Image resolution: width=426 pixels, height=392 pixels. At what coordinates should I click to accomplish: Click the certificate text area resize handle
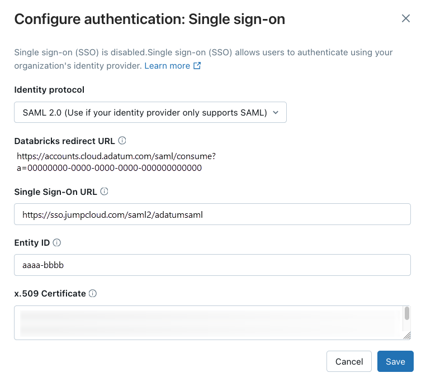click(407, 336)
